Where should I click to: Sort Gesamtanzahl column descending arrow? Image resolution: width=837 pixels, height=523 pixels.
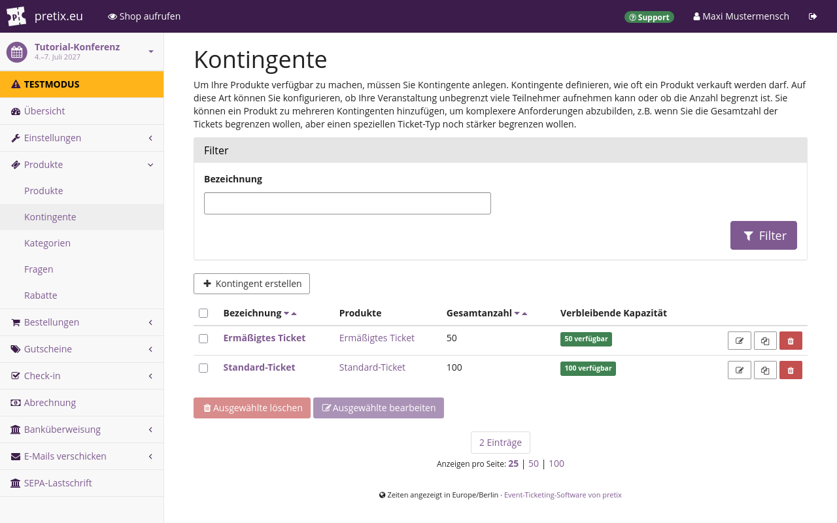point(517,314)
